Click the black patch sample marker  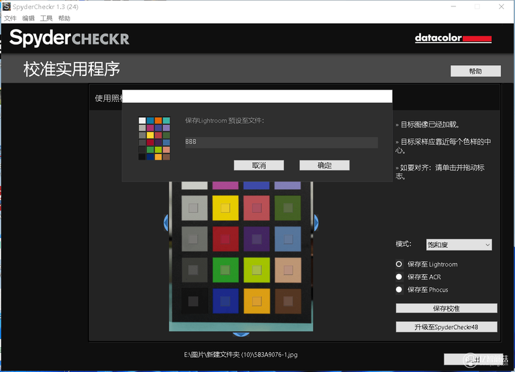pos(194,301)
